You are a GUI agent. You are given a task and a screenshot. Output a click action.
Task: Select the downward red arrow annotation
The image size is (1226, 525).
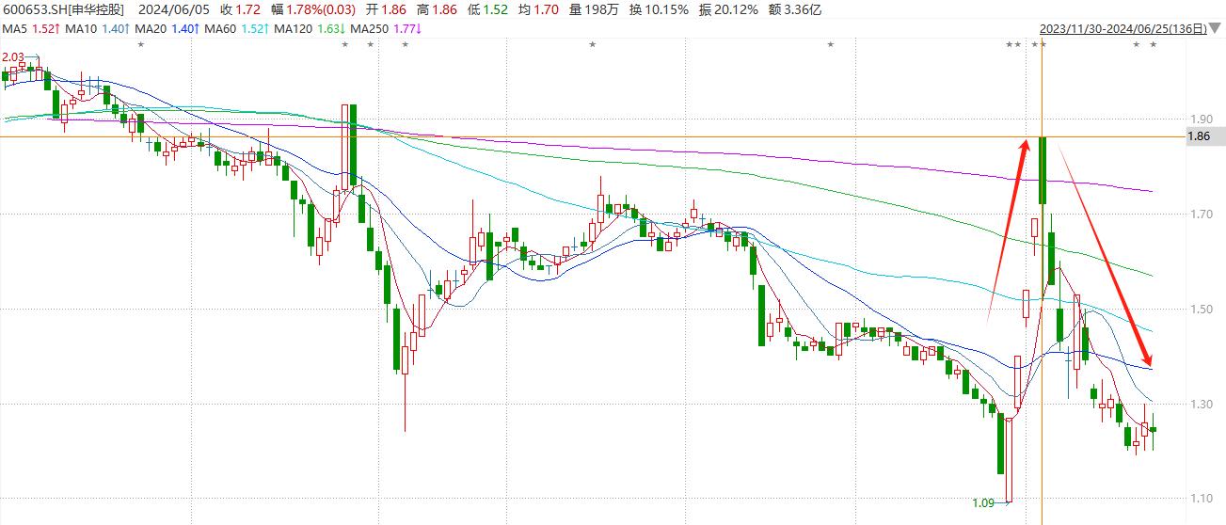click(x=1107, y=254)
